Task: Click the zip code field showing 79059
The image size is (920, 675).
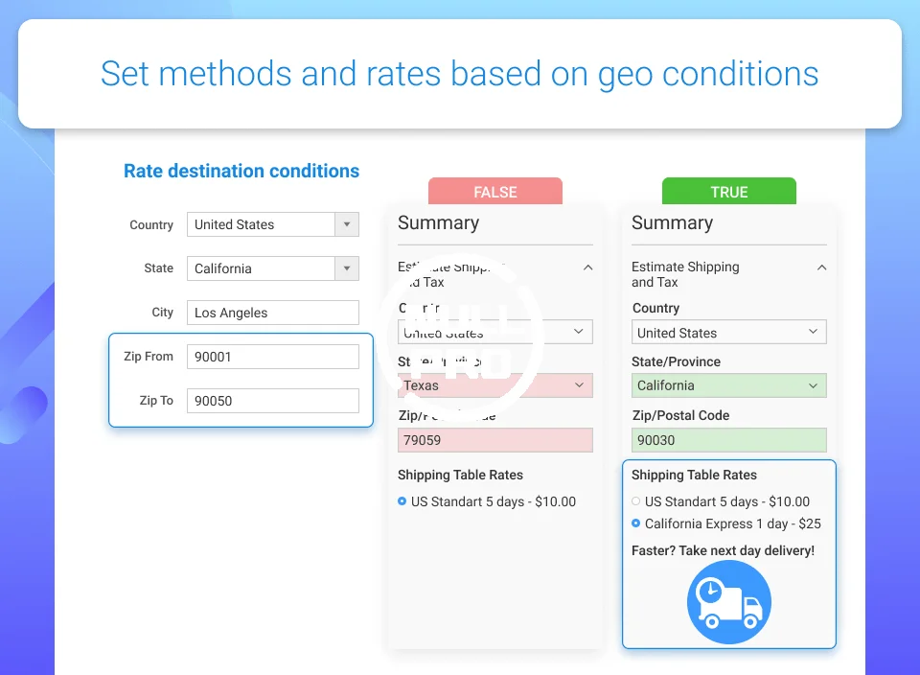Action: click(x=495, y=440)
